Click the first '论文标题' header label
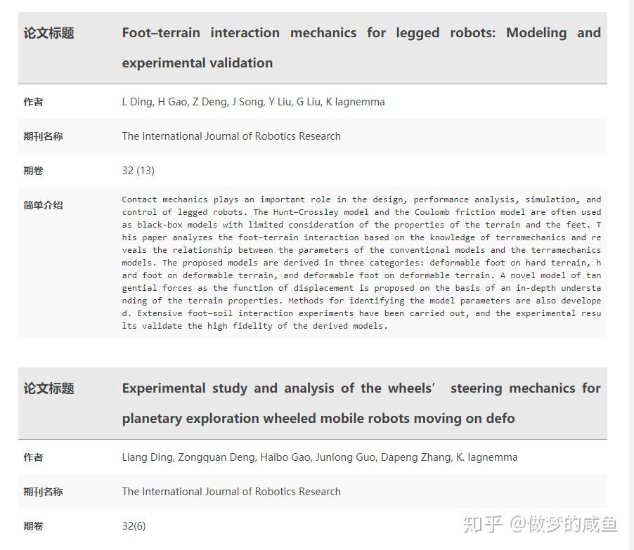This screenshot has width=634, height=550. click(48, 33)
